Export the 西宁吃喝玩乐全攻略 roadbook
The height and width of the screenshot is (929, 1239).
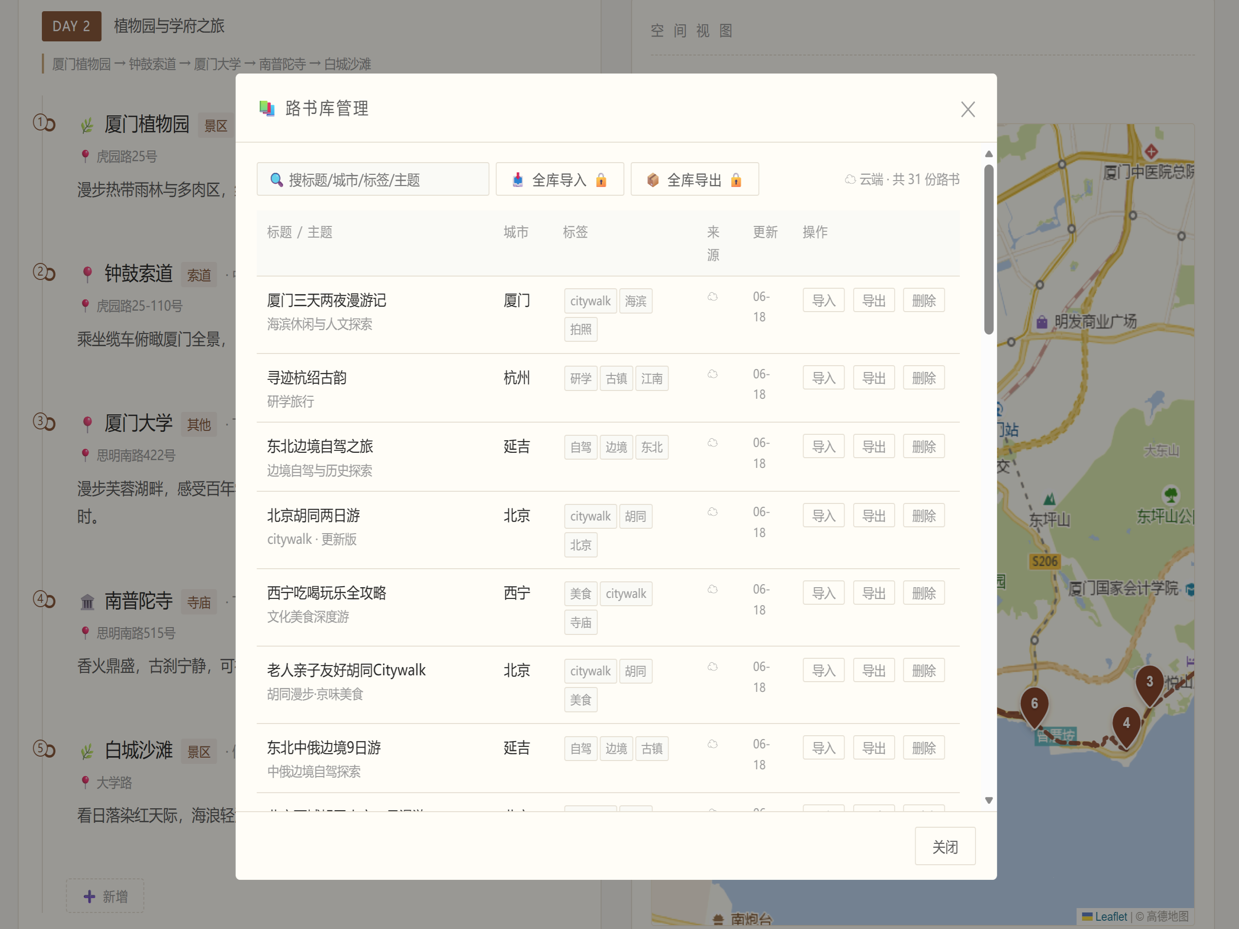click(874, 593)
